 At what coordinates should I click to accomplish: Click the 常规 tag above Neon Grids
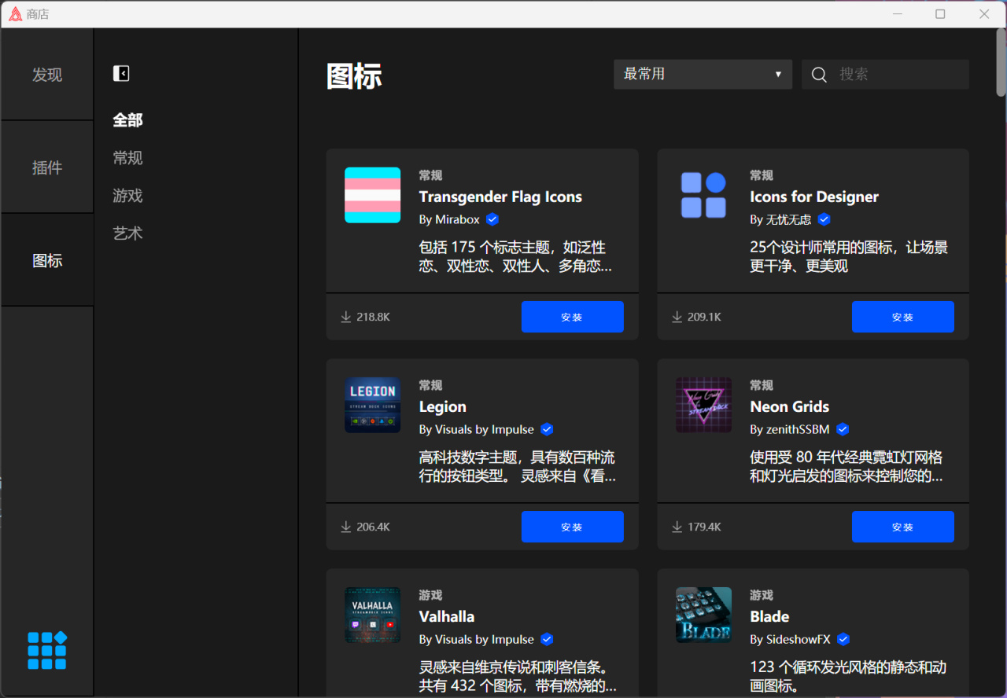pos(762,385)
